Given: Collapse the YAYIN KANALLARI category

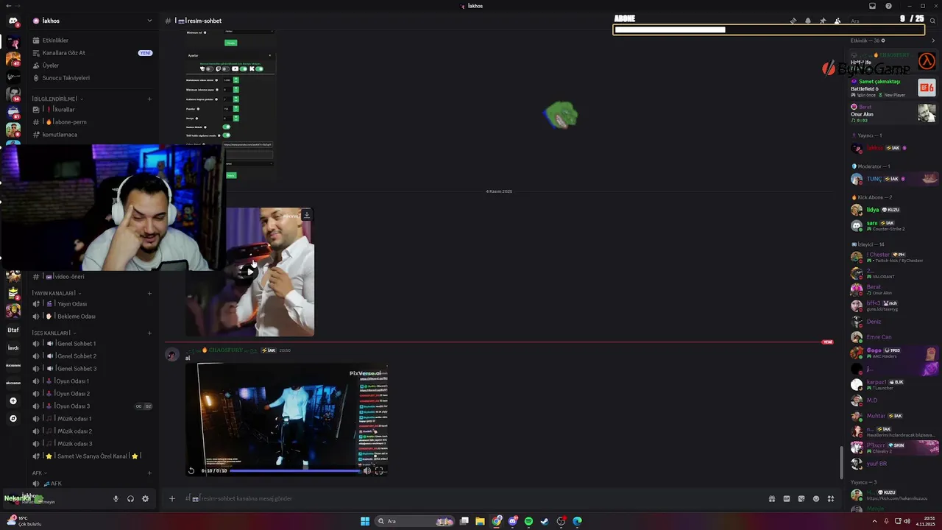Looking at the screenshot, I should (x=55, y=293).
